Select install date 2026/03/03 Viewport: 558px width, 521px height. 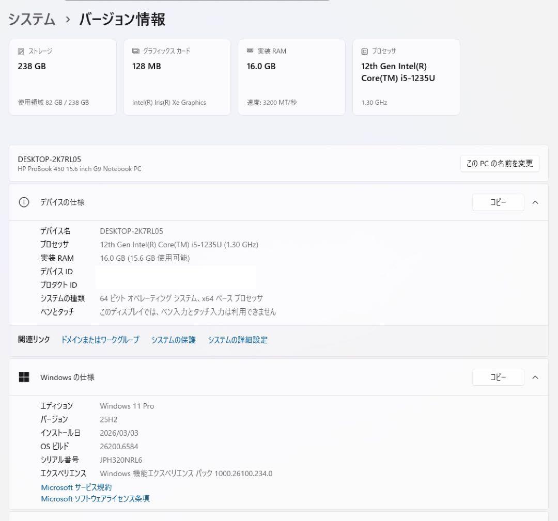[x=119, y=433]
